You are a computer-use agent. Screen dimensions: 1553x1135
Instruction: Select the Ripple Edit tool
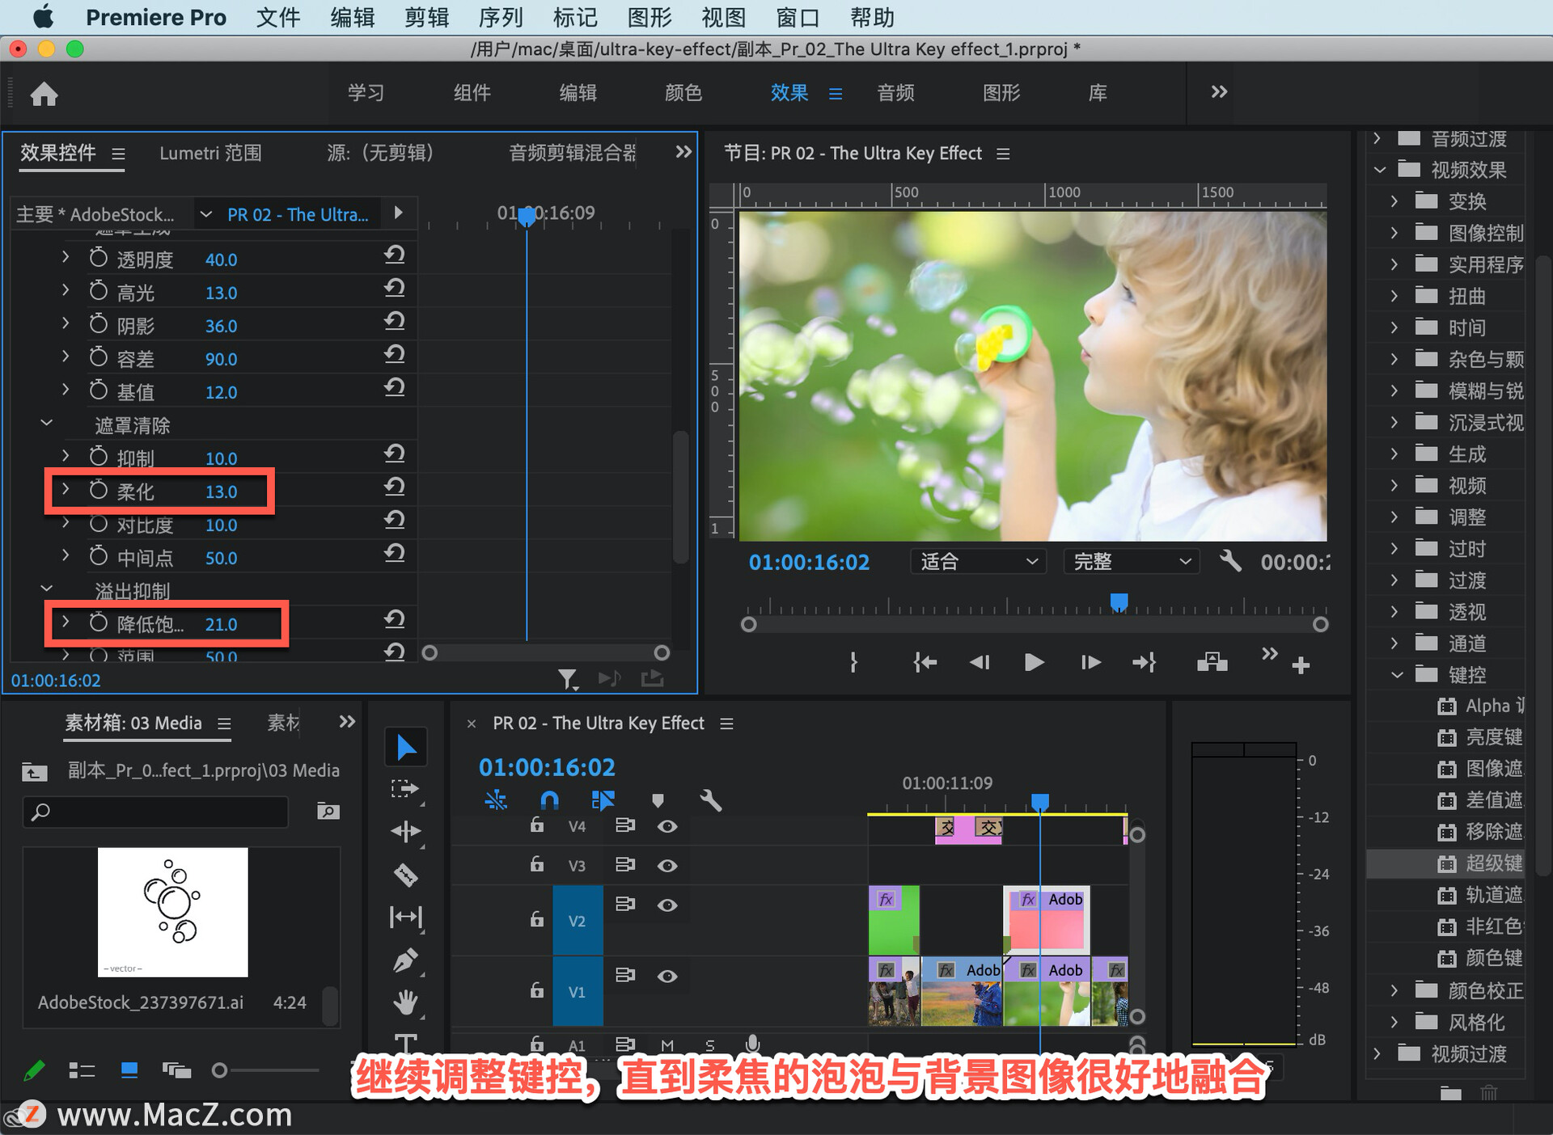[405, 831]
